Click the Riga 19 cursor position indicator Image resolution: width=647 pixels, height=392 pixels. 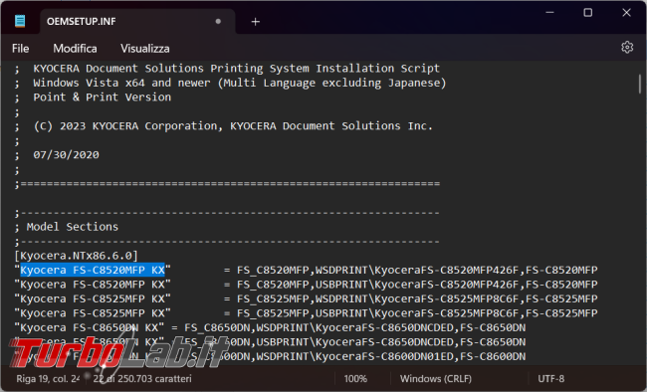48,378
